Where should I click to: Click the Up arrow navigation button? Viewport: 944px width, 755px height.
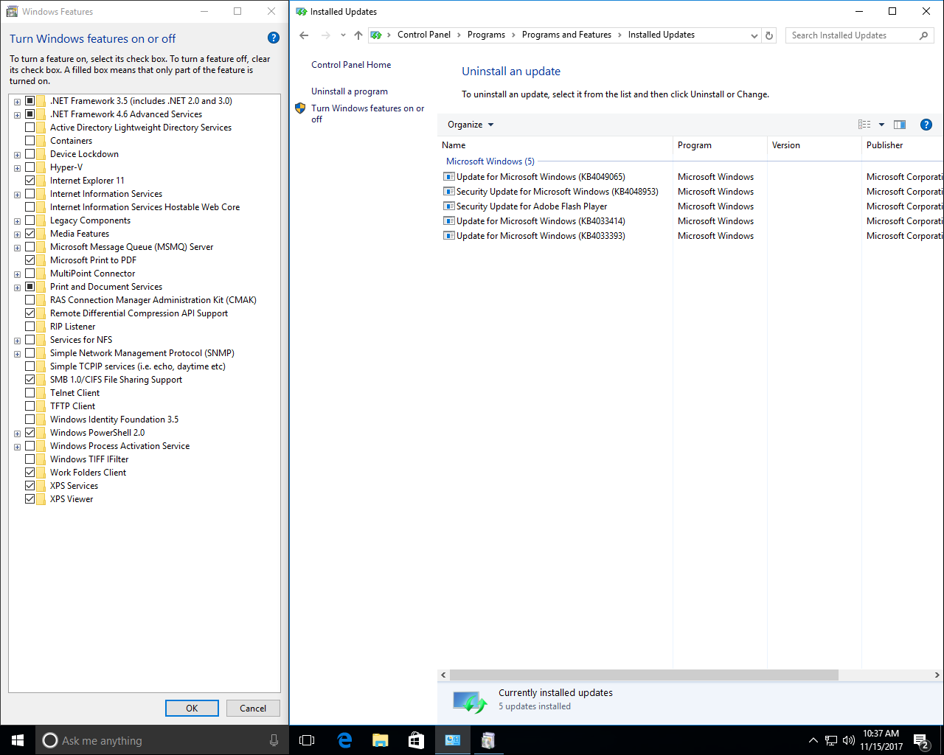click(x=358, y=35)
